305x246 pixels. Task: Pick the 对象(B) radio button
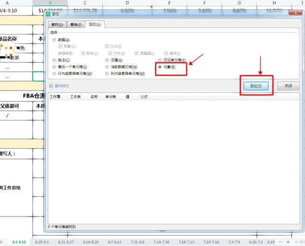pyautogui.click(x=160, y=67)
